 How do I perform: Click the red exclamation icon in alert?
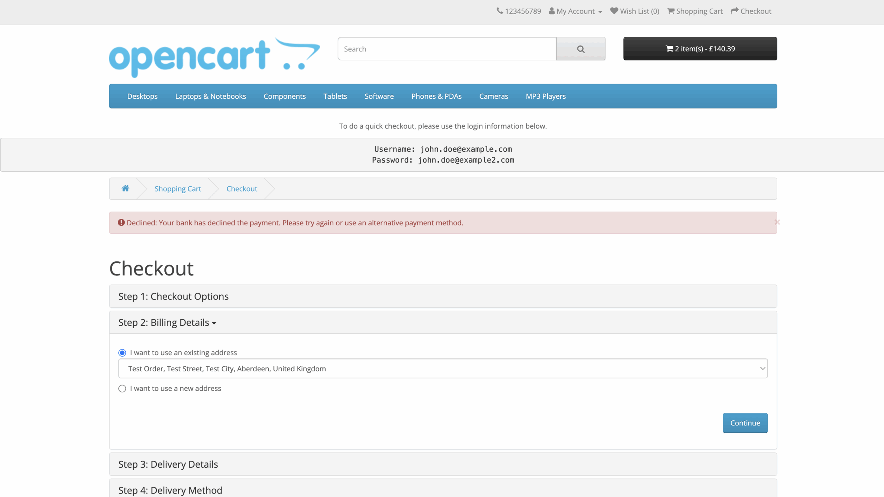point(121,223)
